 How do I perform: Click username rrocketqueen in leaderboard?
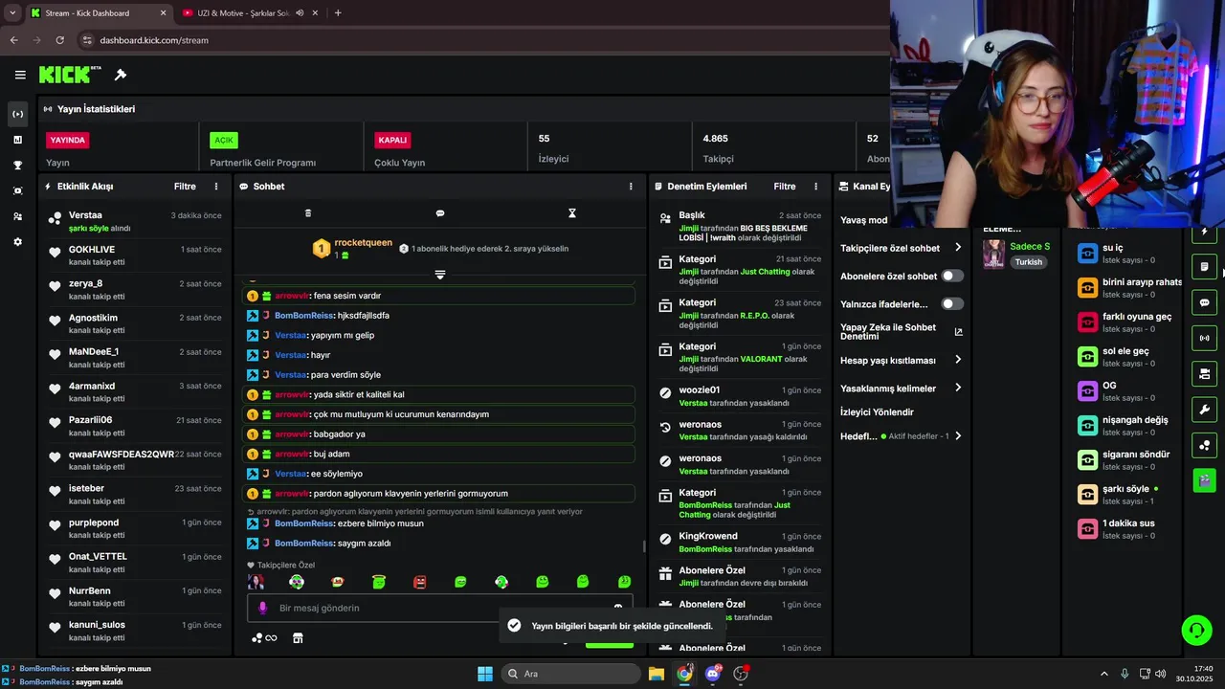click(364, 243)
